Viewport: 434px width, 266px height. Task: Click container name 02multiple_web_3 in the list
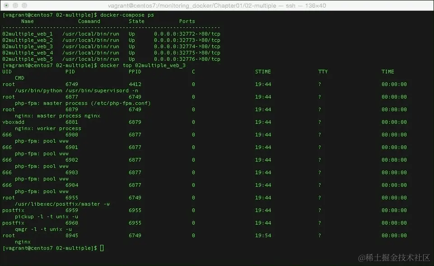pyautogui.click(x=28, y=47)
